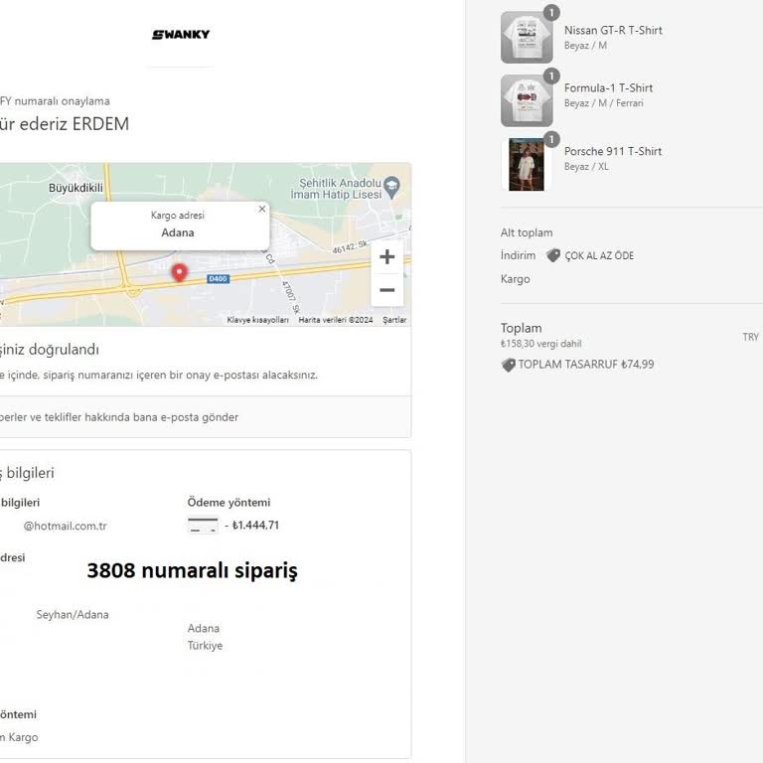This screenshot has width=763, height=763.
Task: Click ₺158,30 vergi dahil text
Action: [541, 344]
